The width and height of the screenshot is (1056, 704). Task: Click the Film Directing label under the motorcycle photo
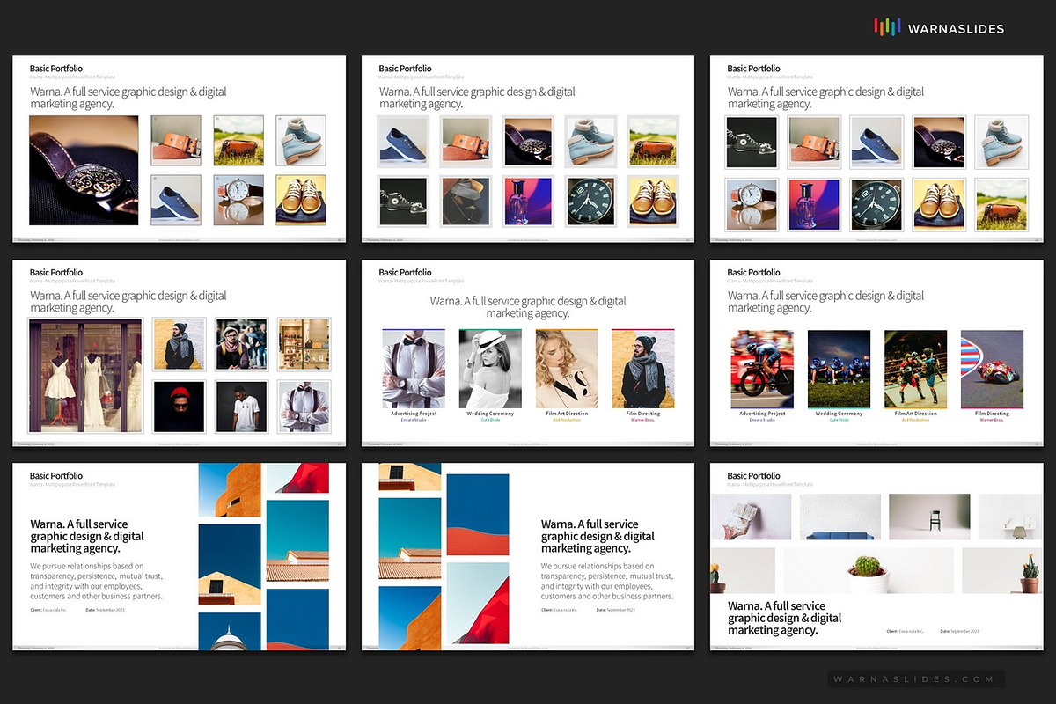992,414
